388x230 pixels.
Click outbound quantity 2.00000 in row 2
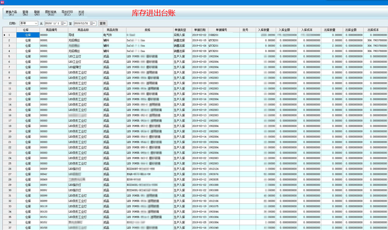coord(332,40)
